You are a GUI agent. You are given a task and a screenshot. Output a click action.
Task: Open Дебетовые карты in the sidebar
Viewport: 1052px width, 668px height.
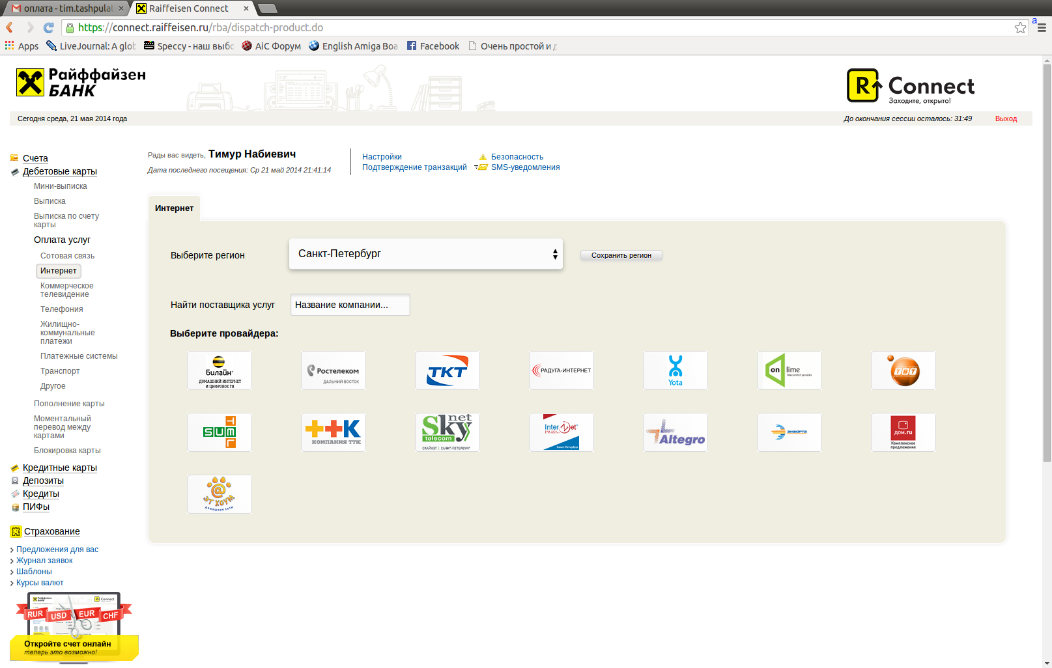pyautogui.click(x=60, y=171)
